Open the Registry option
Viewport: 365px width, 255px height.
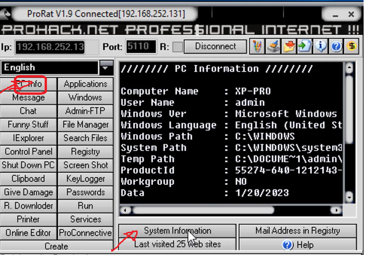coord(86,152)
